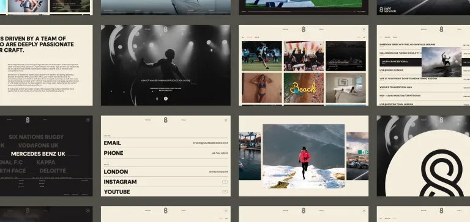Open the Beach thumbnail
The width and height of the screenshot is (470, 222).
[304, 88]
